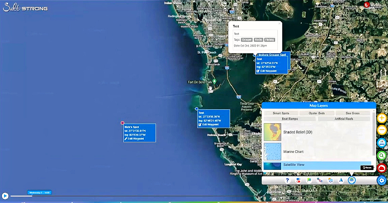Click the zoom out minus button
This screenshot has height=203, width=388.
[382, 130]
